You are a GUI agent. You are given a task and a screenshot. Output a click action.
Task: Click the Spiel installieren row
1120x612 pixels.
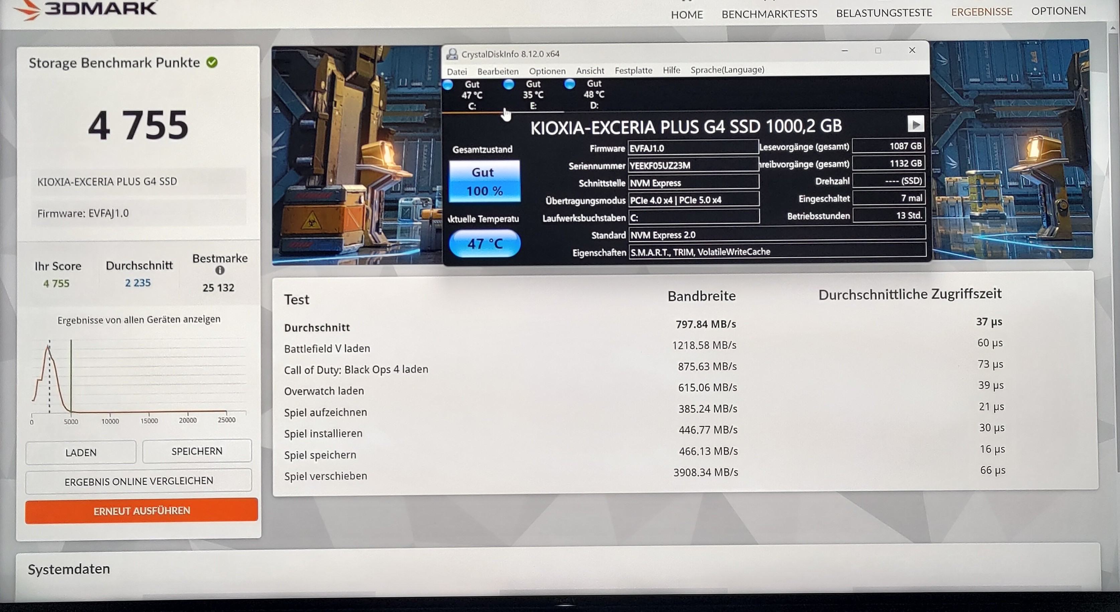(645, 431)
